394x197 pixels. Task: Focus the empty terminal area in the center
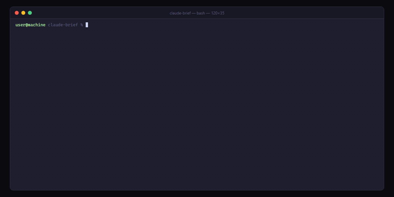(x=197, y=105)
